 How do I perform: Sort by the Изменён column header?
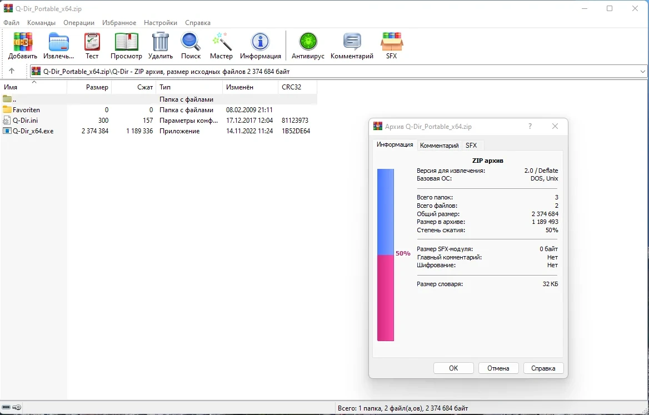251,87
